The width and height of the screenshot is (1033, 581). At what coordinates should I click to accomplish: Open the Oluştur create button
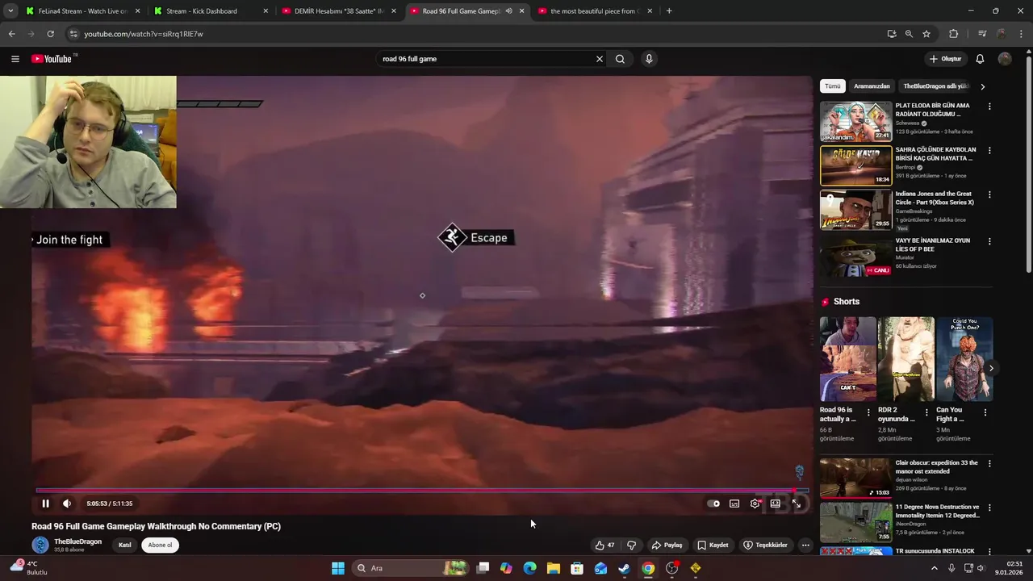coord(946,59)
